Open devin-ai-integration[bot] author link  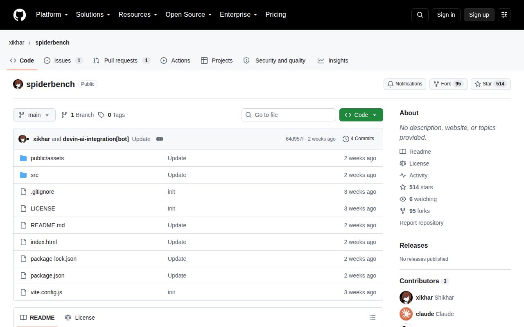click(96, 139)
